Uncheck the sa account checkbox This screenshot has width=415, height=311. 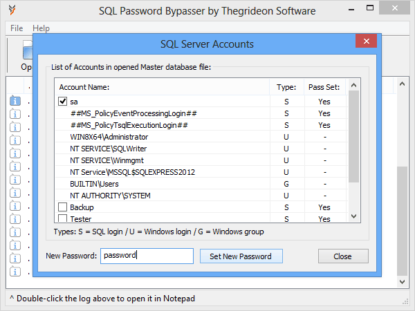coord(62,102)
